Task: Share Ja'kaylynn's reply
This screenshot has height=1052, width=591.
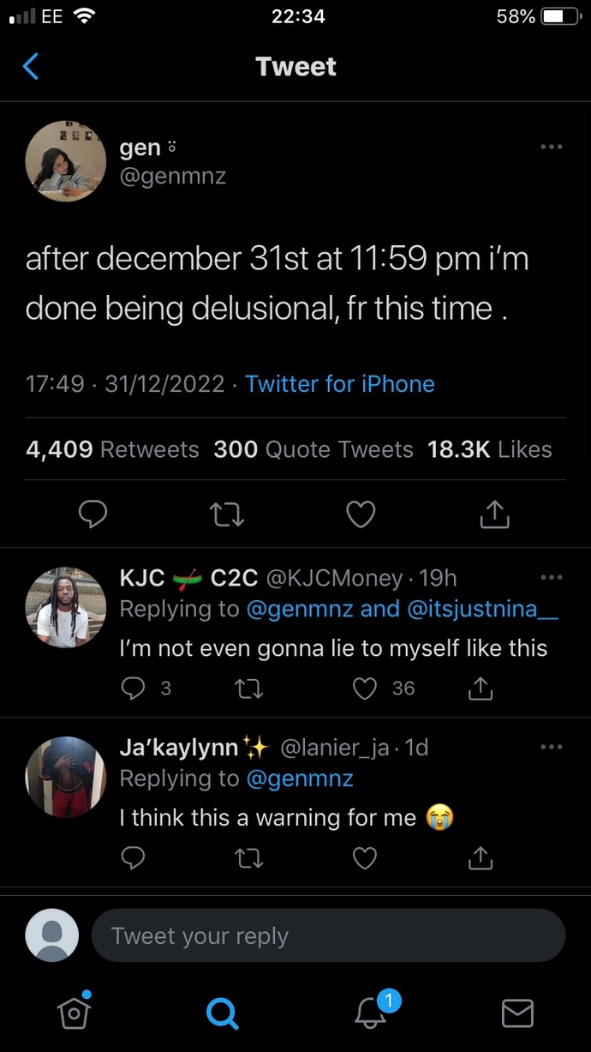Action: click(x=481, y=857)
